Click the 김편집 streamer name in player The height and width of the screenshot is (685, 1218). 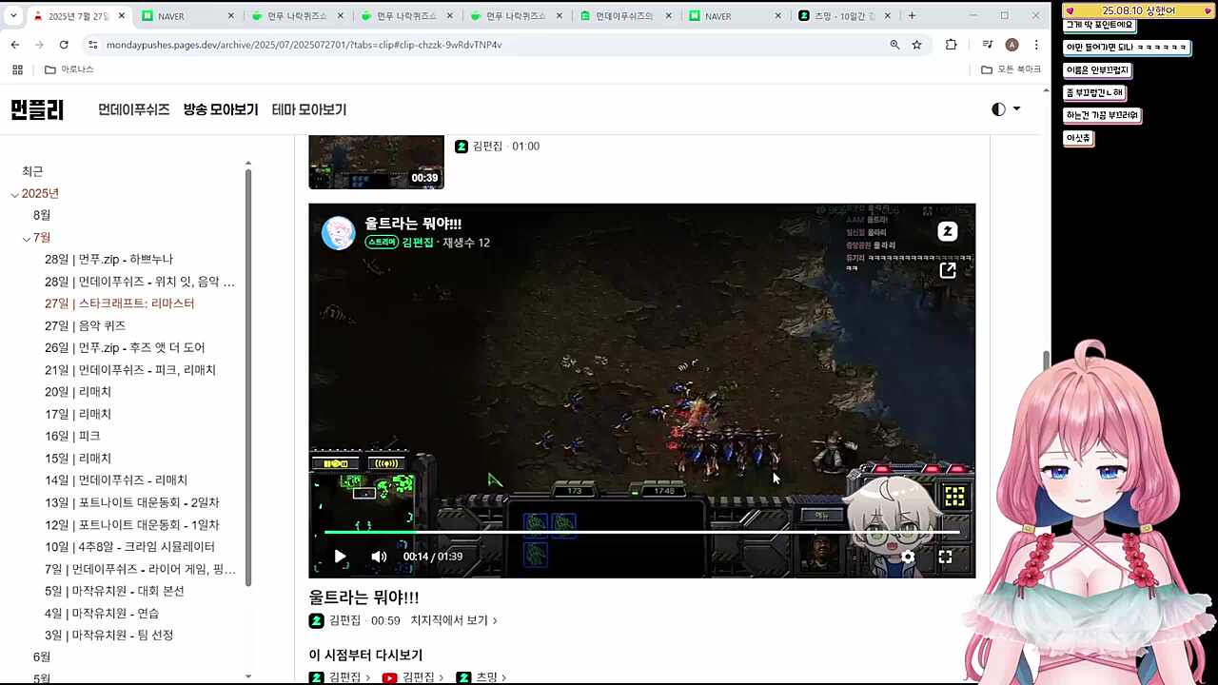[x=418, y=243]
